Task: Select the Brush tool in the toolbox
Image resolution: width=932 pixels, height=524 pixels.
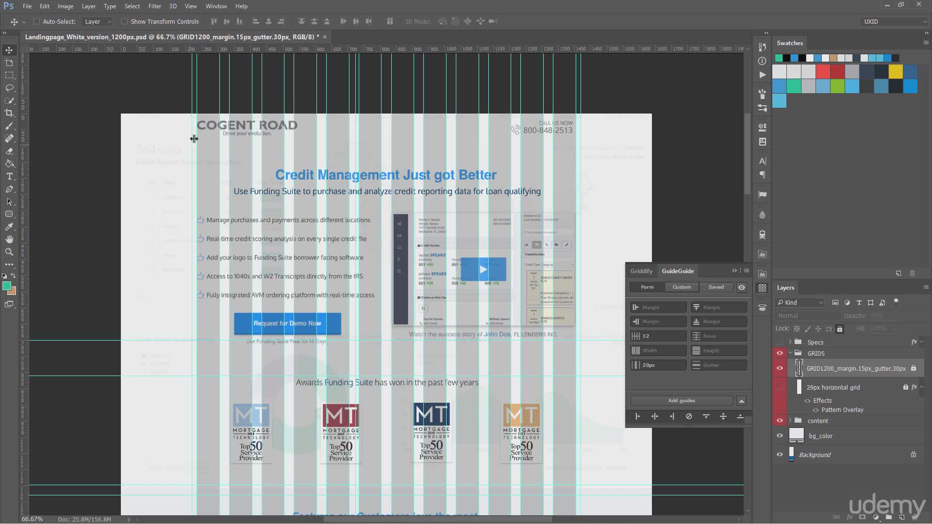Action: click(9, 126)
